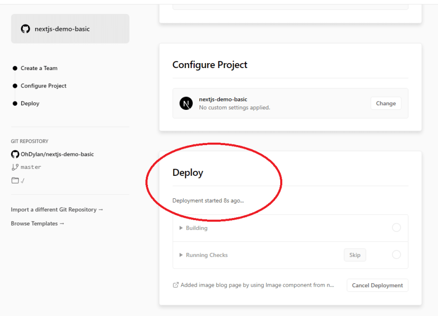Click the Deploy card heading
This screenshot has height=316, width=438.
188,172
